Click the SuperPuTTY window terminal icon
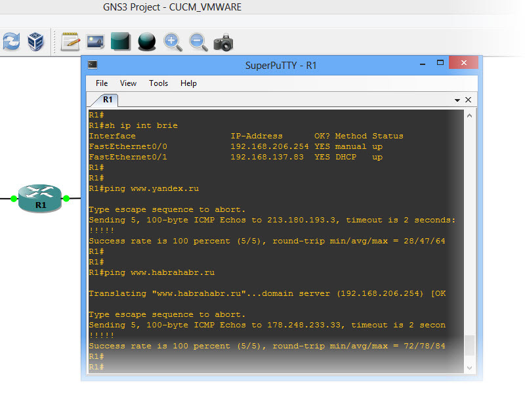 point(93,65)
